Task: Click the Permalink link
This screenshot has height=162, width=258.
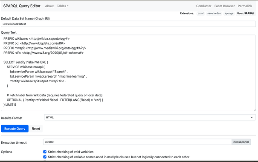Action: (x=245, y=6)
